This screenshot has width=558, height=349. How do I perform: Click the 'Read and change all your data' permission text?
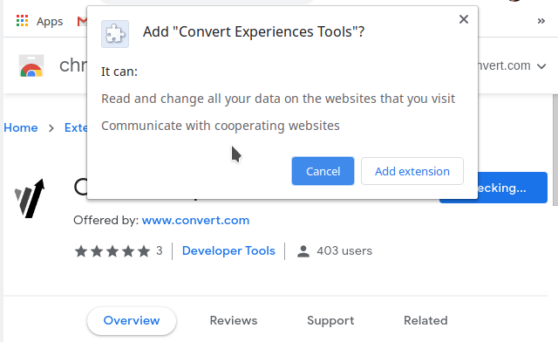(278, 99)
